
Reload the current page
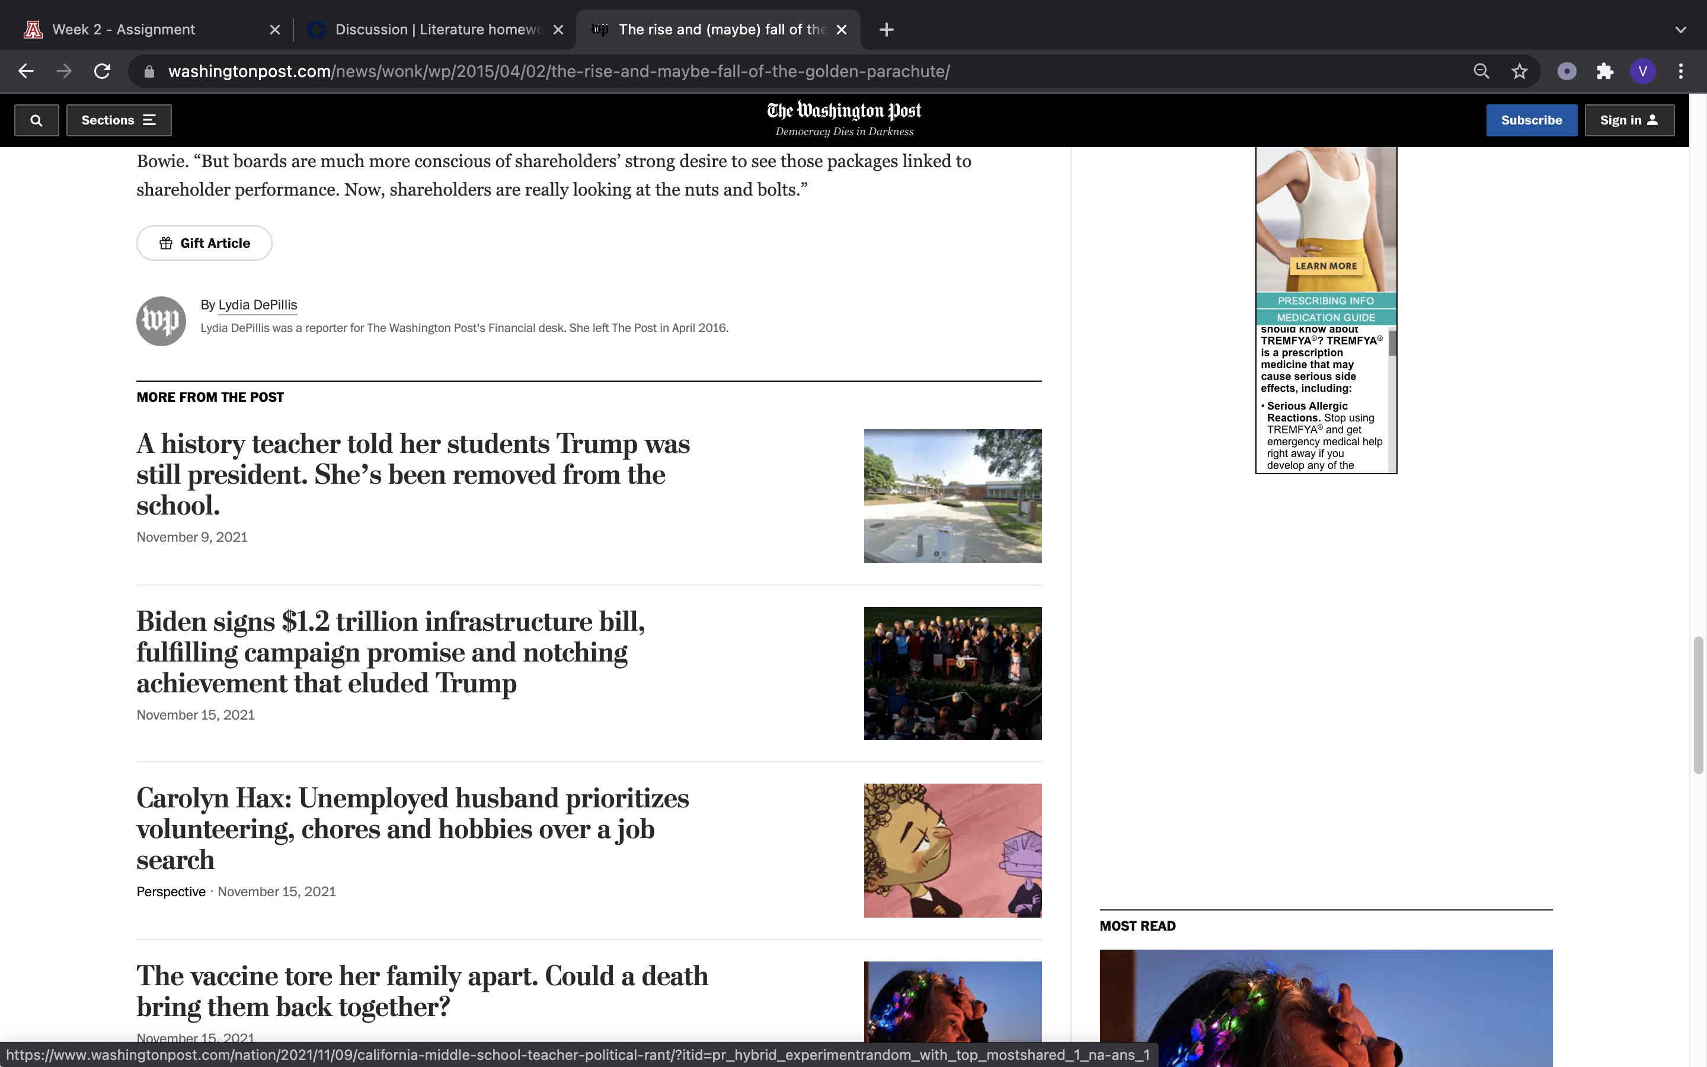point(103,71)
